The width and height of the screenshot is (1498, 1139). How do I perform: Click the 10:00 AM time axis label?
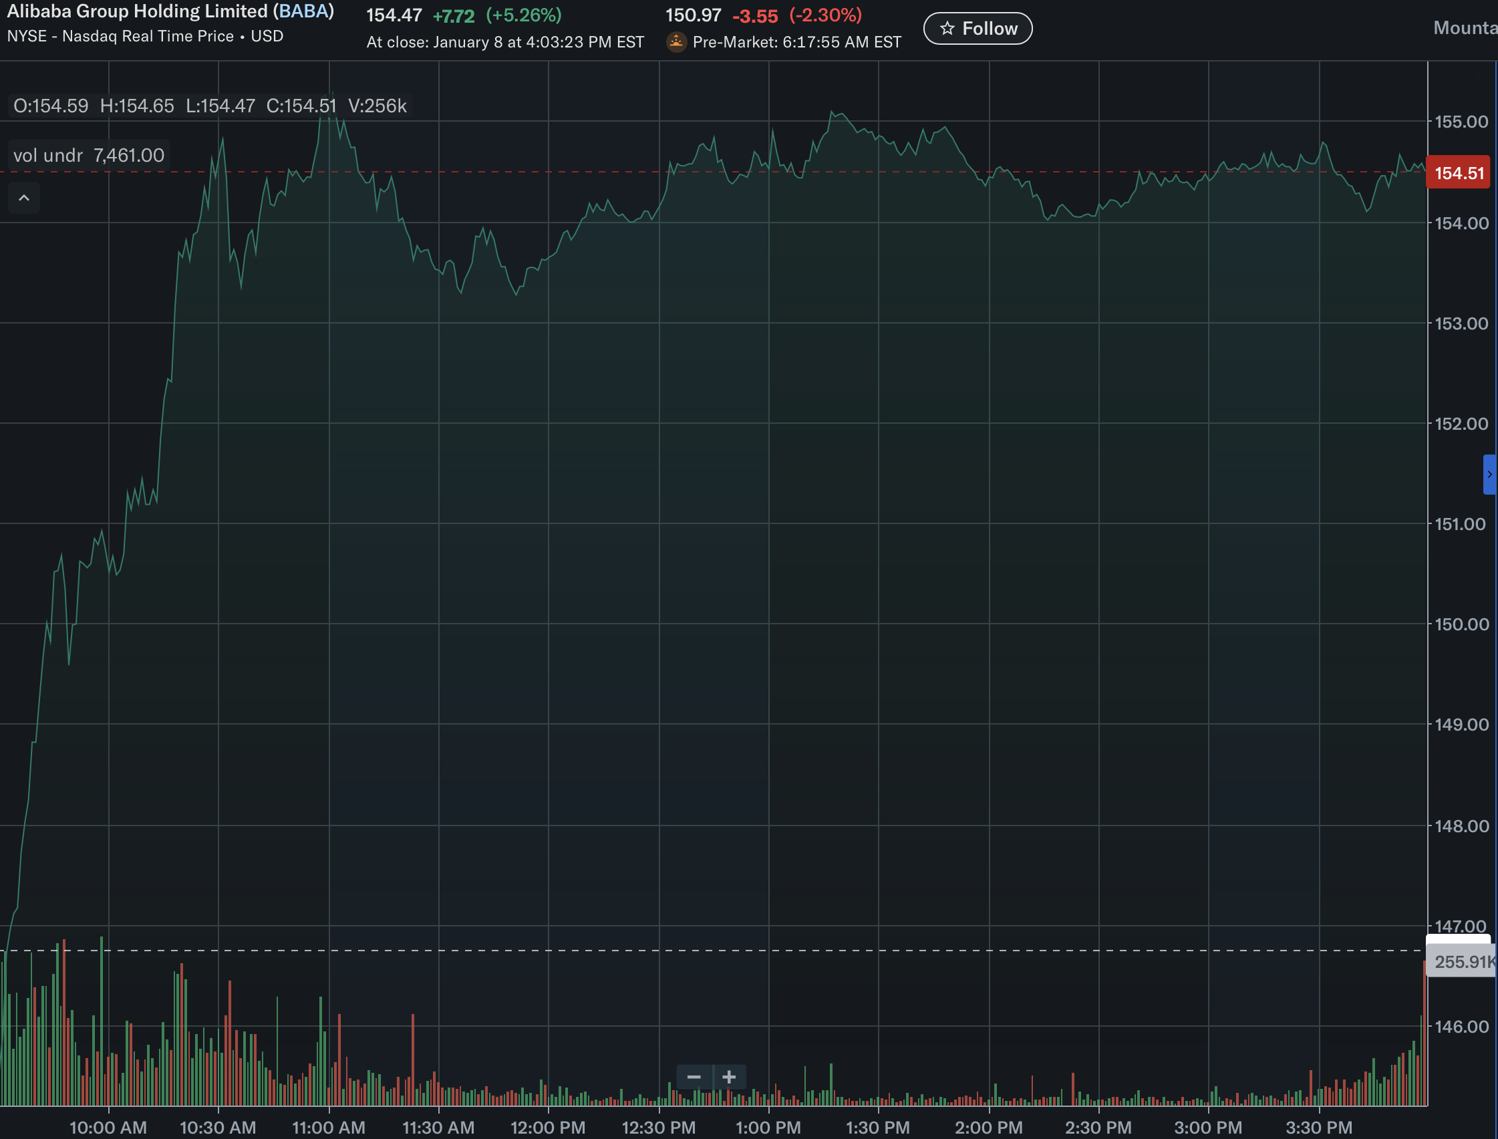tap(108, 1127)
